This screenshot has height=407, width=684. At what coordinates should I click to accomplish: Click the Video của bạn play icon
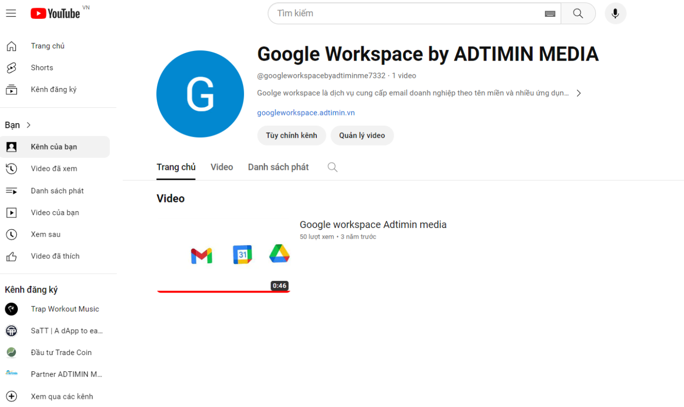pos(11,213)
